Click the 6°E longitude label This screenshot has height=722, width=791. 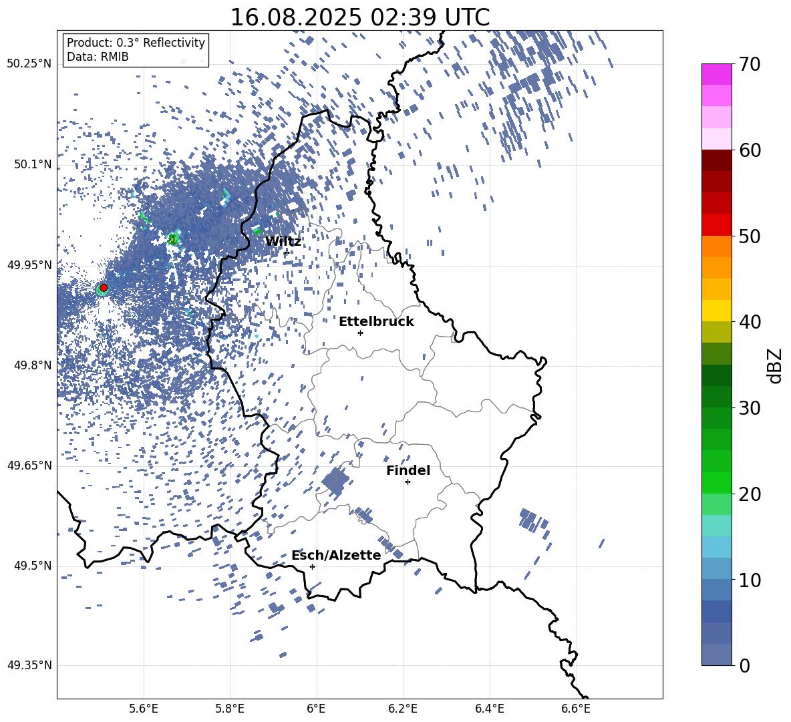(x=316, y=709)
